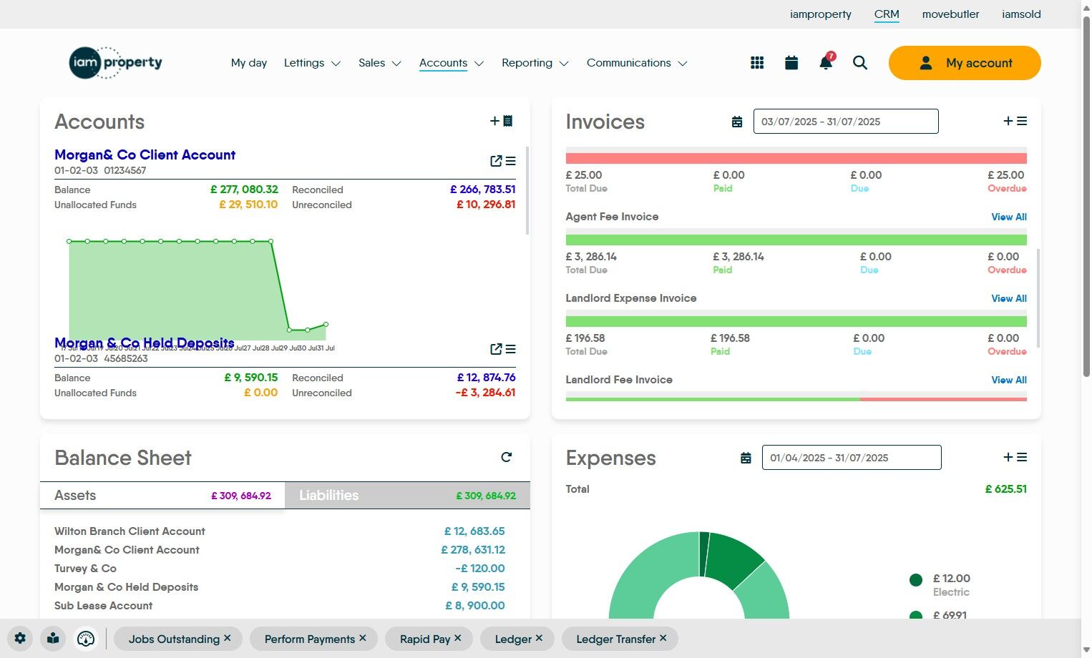Viewport: 1092px width, 658px height.
Task: Open the Morgan& Co Client Account title link
Action: (145, 155)
